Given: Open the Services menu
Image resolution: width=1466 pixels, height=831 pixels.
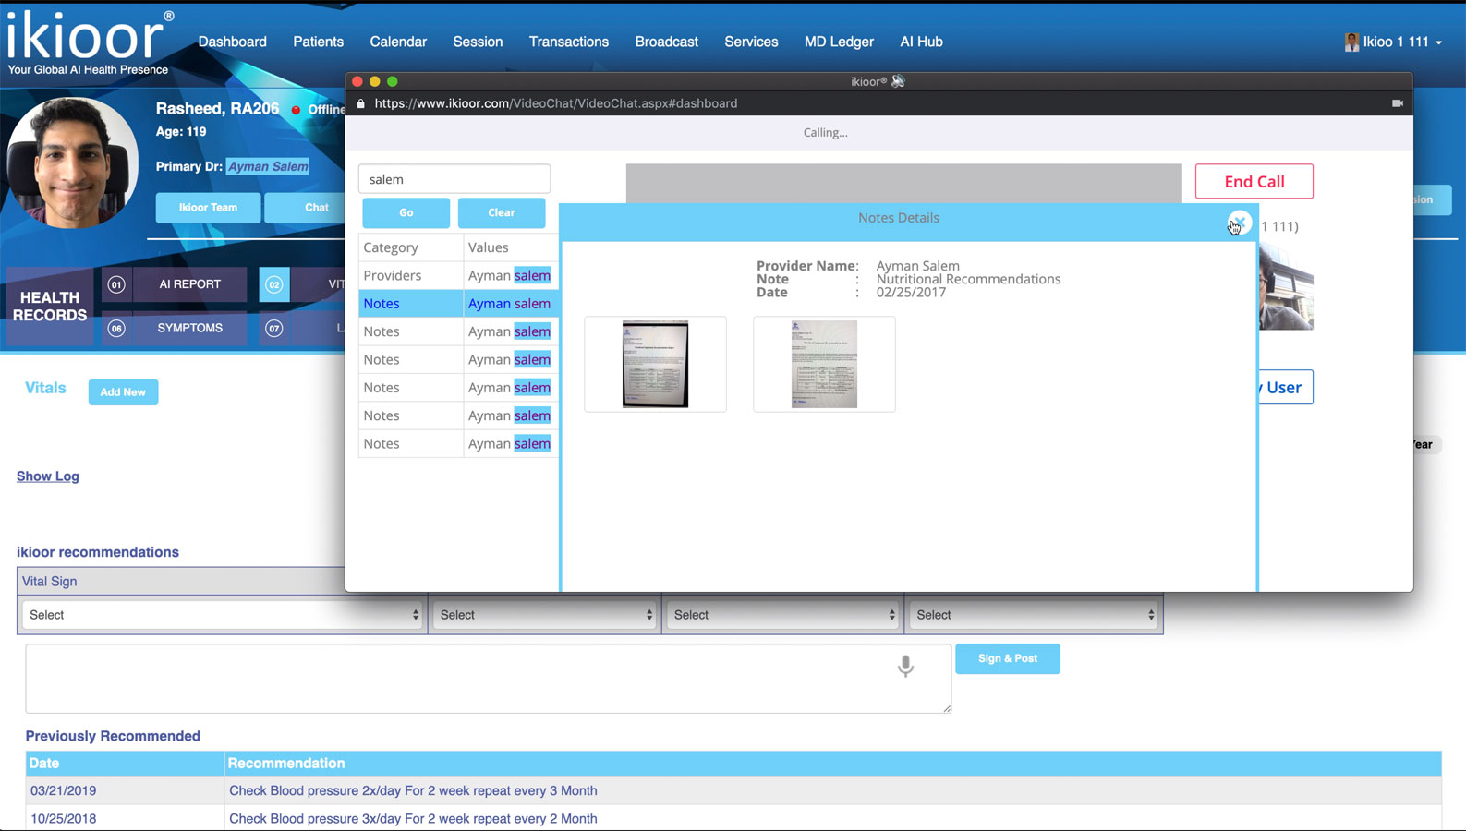Looking at the screenshot, I should tap(751, 42).
